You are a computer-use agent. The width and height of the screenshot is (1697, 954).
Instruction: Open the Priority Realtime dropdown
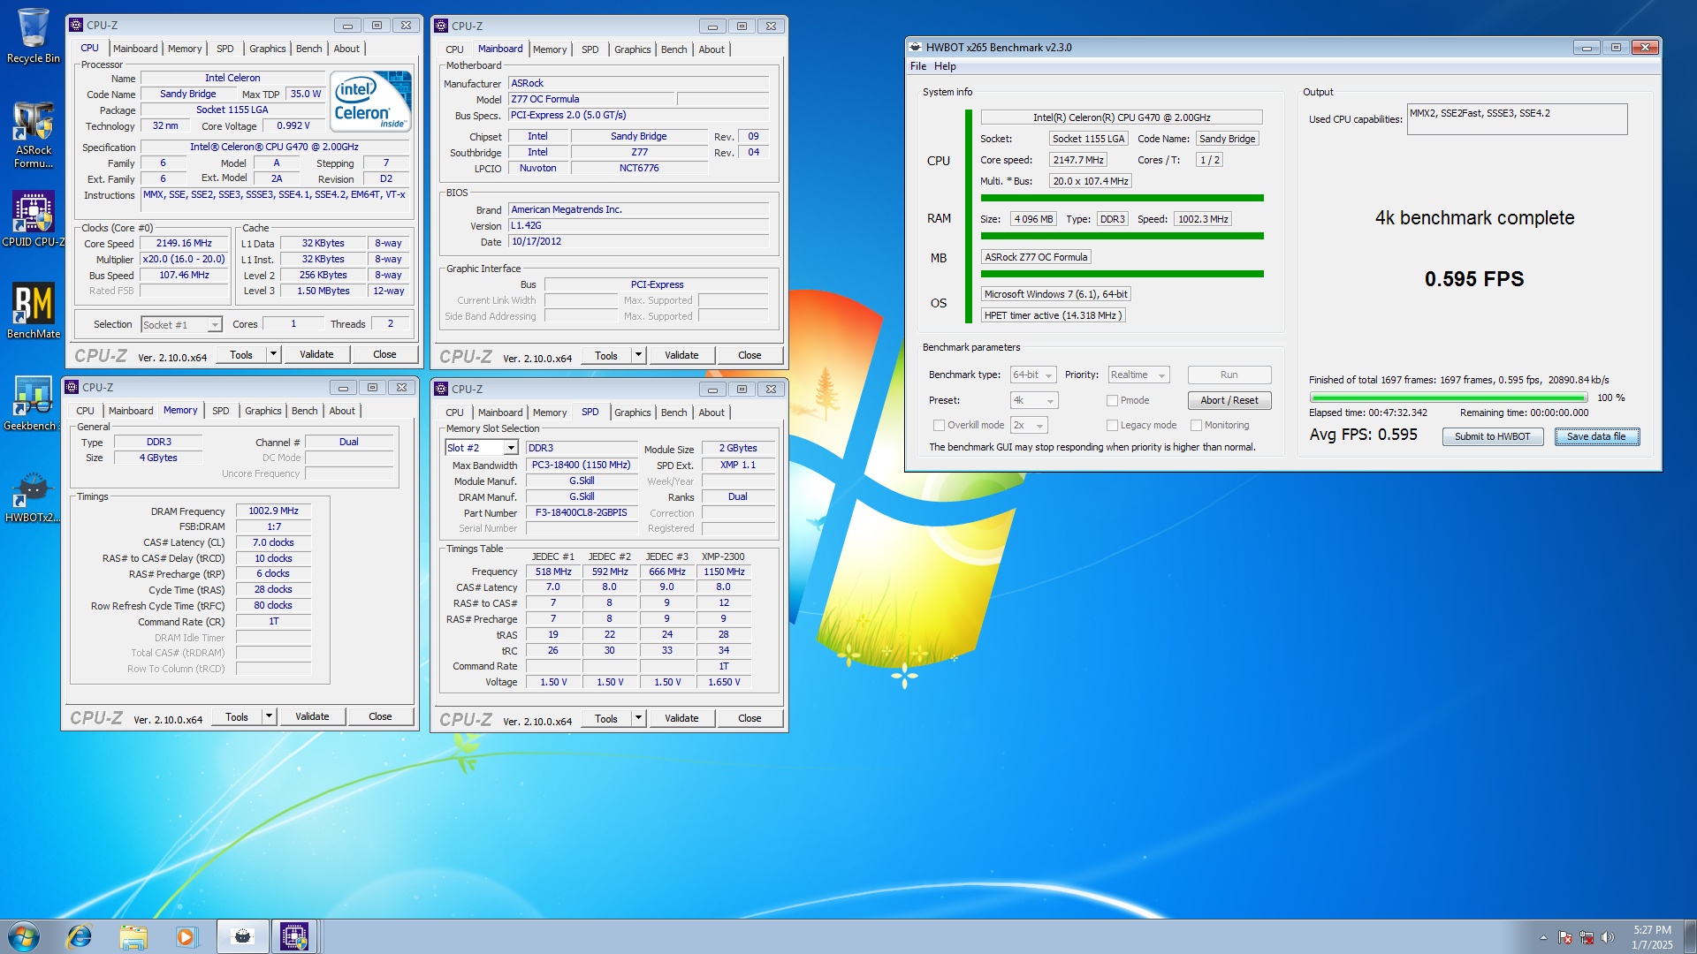1138,375
